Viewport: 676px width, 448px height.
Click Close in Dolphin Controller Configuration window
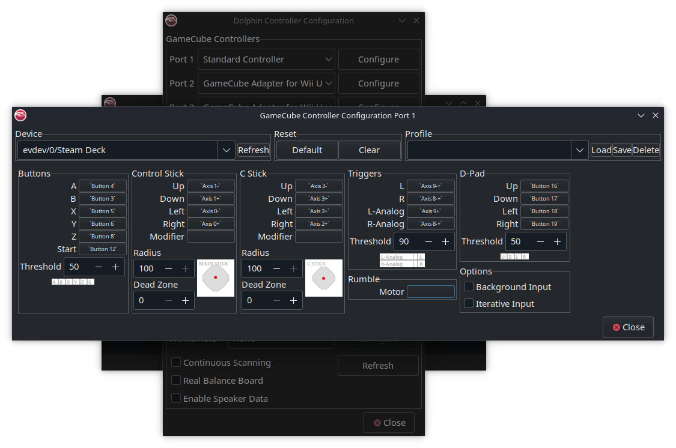pos(389,423)
